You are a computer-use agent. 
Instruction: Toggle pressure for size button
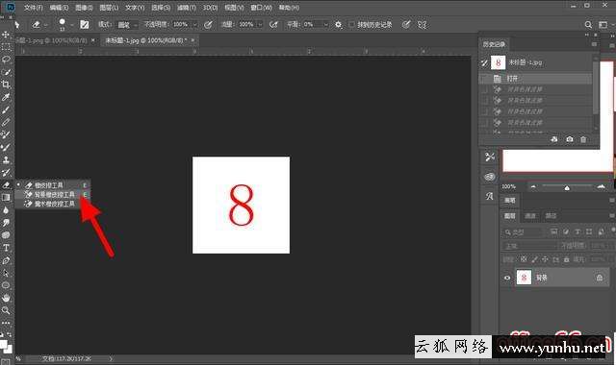coord(406,25)
